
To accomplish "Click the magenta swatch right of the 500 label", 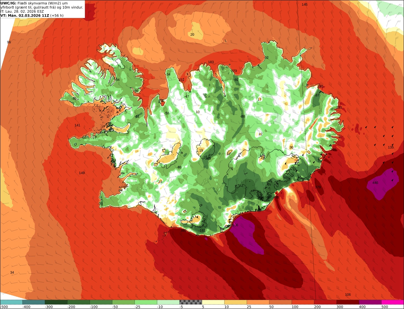I will 393,302.
